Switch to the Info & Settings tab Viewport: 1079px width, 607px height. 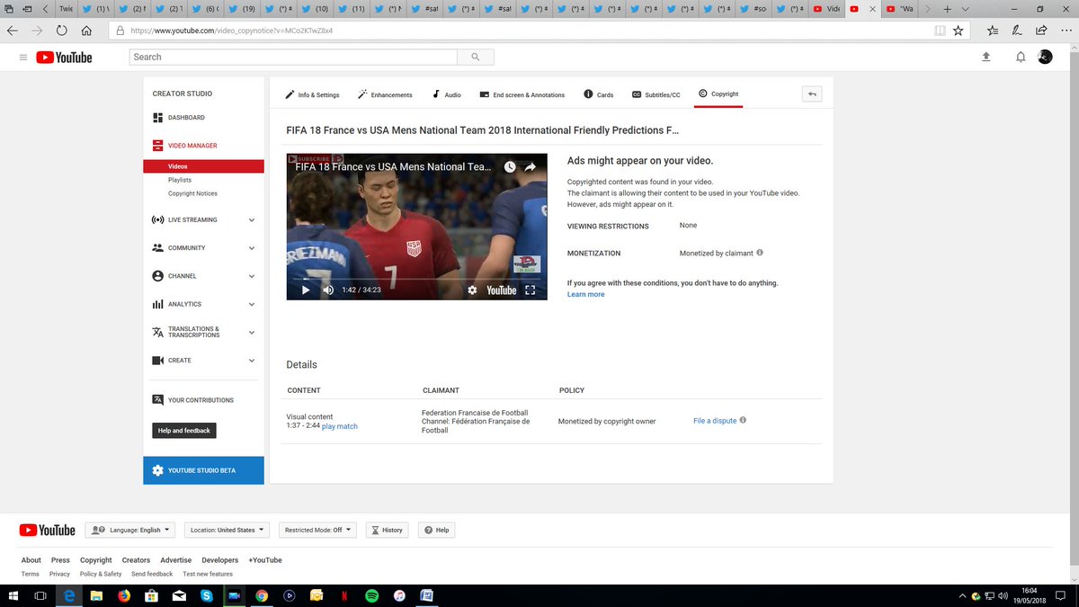click(312, 94)
